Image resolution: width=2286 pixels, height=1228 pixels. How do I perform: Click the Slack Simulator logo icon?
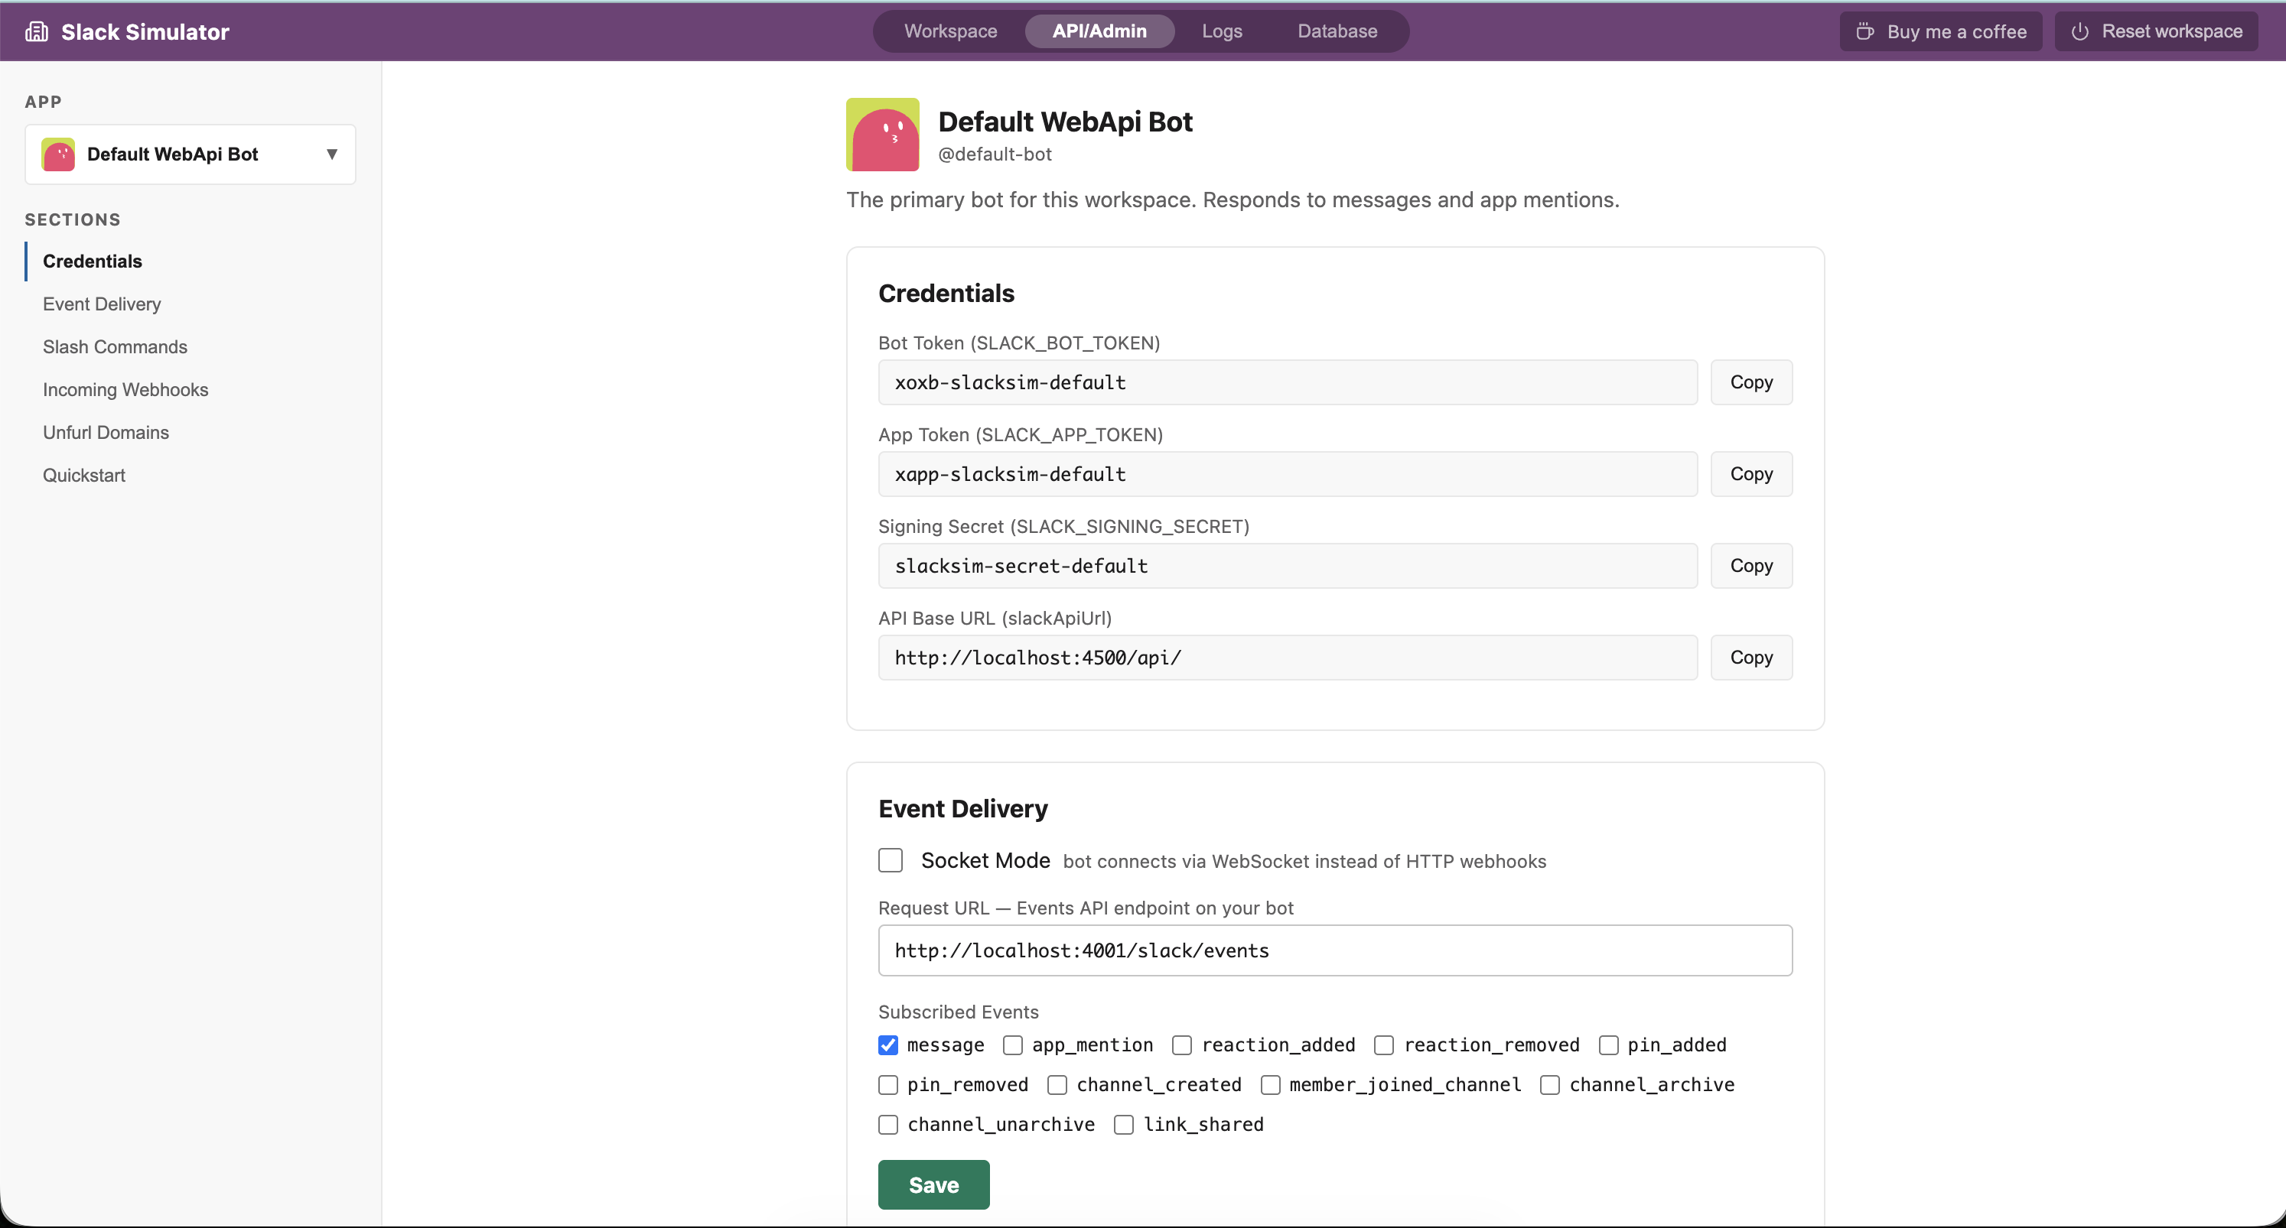(37, 32)
